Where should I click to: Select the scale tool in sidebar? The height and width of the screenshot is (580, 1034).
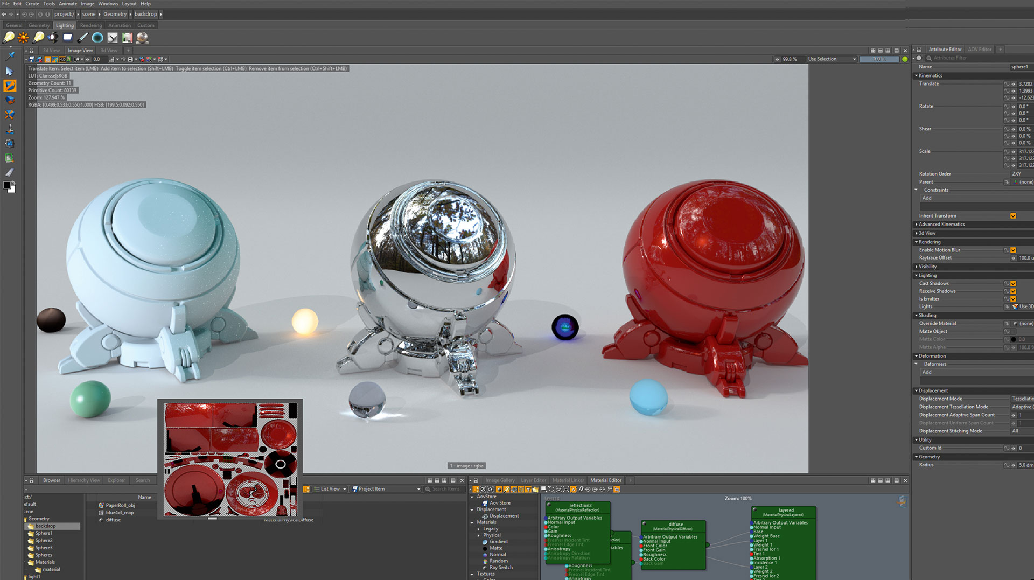point(10,115)
